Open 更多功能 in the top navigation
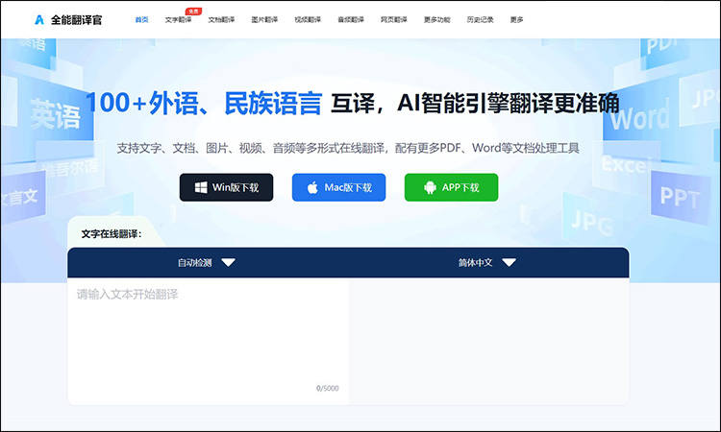The width and height of the screenshot is (721, 432). 437,19
